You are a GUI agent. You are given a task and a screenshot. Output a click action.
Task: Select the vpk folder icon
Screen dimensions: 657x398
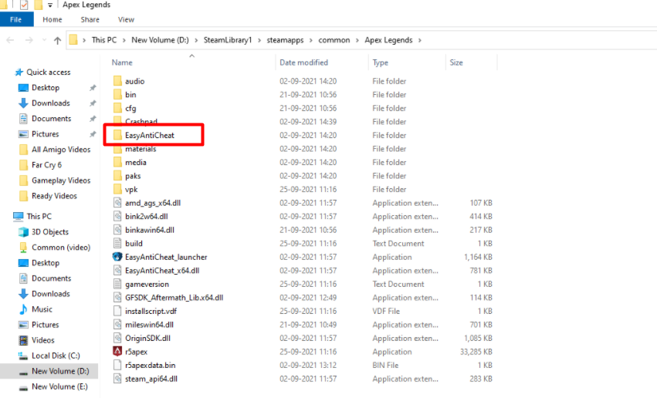(118, 189)
